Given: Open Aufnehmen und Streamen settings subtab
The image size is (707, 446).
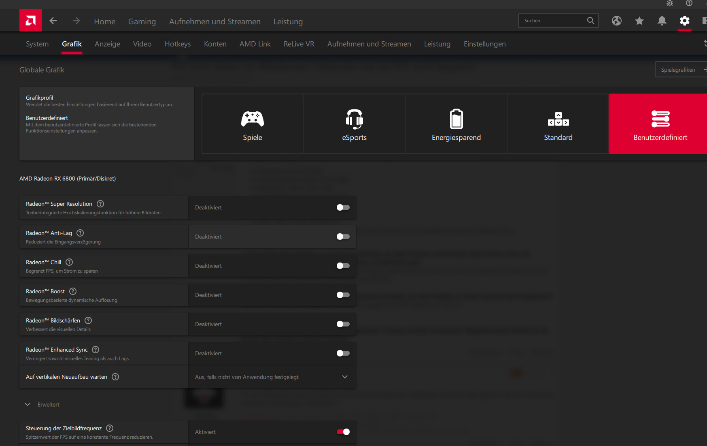Looking at the screenshot, I should pos(369,44).
